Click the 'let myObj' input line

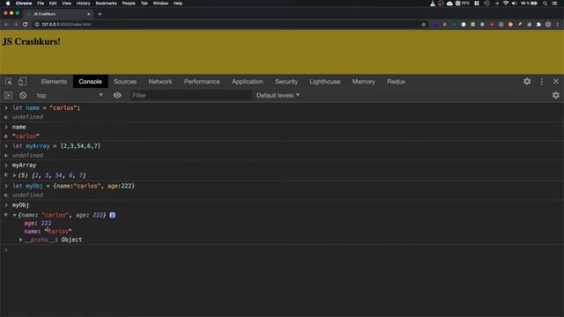pos(73,186)
